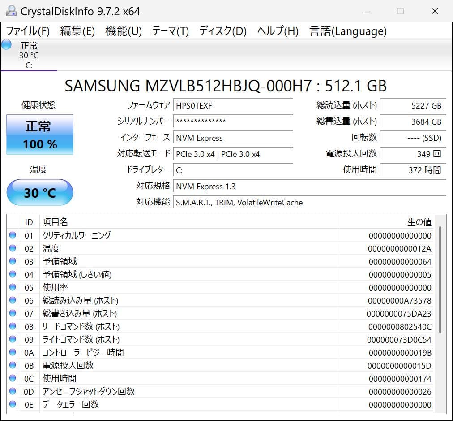Click the データエラー回数 attribute name

71,404
